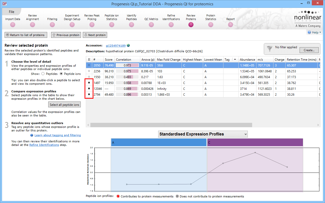
Task: Click the Next protein button
Action: coord(95,35)
